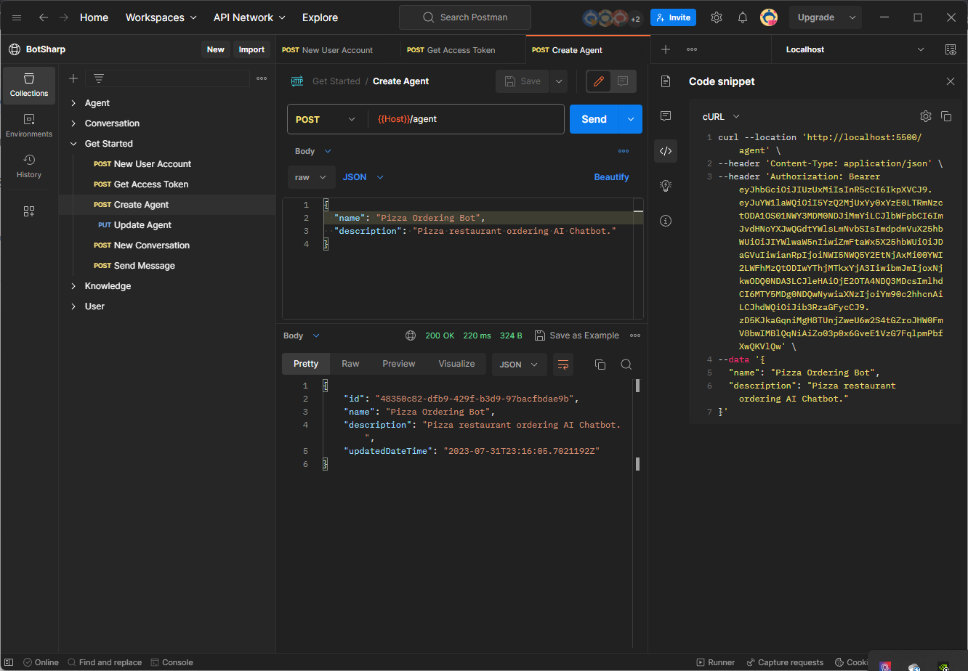Open the Documentation pane icon
Viewport: 968px width, 671px height.
(666, 81)
